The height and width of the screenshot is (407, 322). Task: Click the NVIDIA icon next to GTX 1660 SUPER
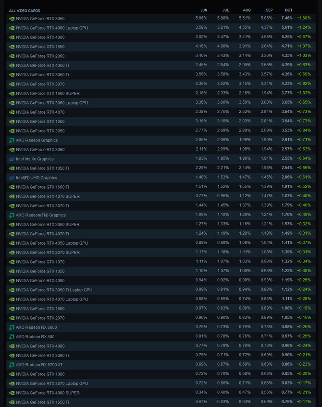click(x=12, y=94)
